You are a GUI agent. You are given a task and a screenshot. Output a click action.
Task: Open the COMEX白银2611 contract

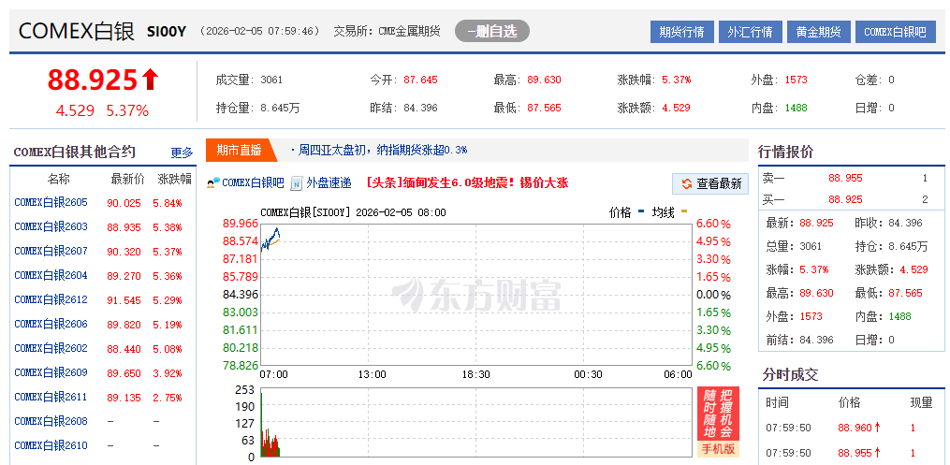51,397
